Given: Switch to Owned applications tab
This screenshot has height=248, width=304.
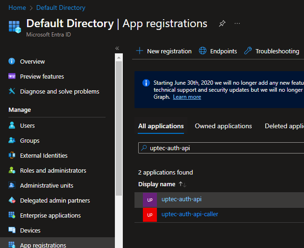Looking at the screenshot, I should pos(223,126).
